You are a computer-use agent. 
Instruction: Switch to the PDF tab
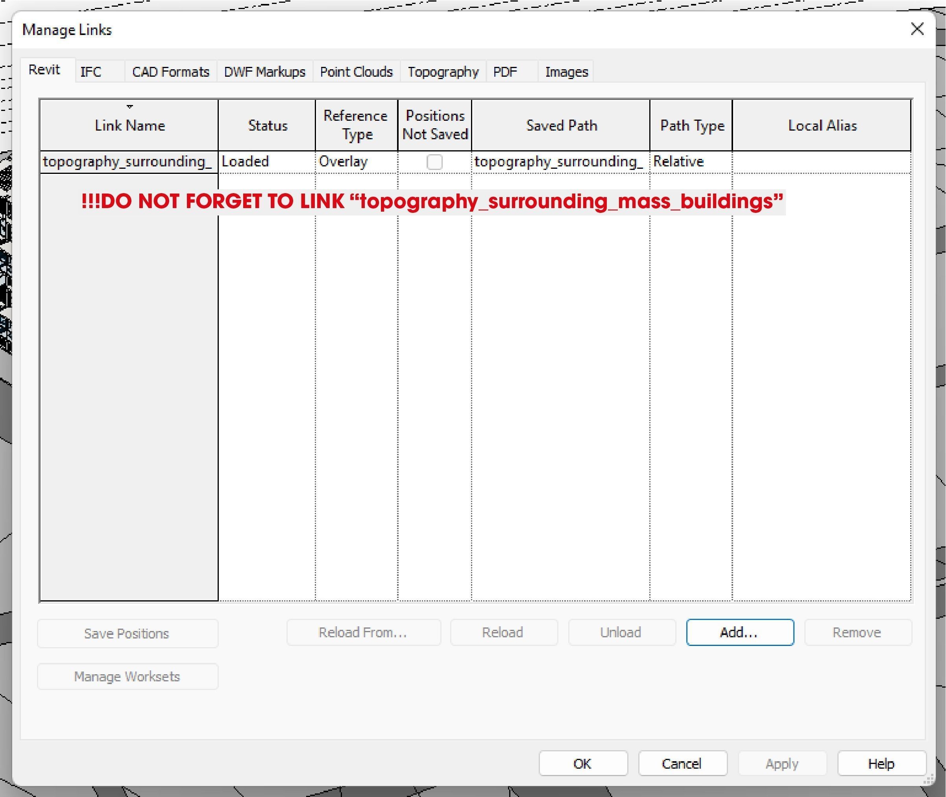pyautogui.click(x=505, y=72)
